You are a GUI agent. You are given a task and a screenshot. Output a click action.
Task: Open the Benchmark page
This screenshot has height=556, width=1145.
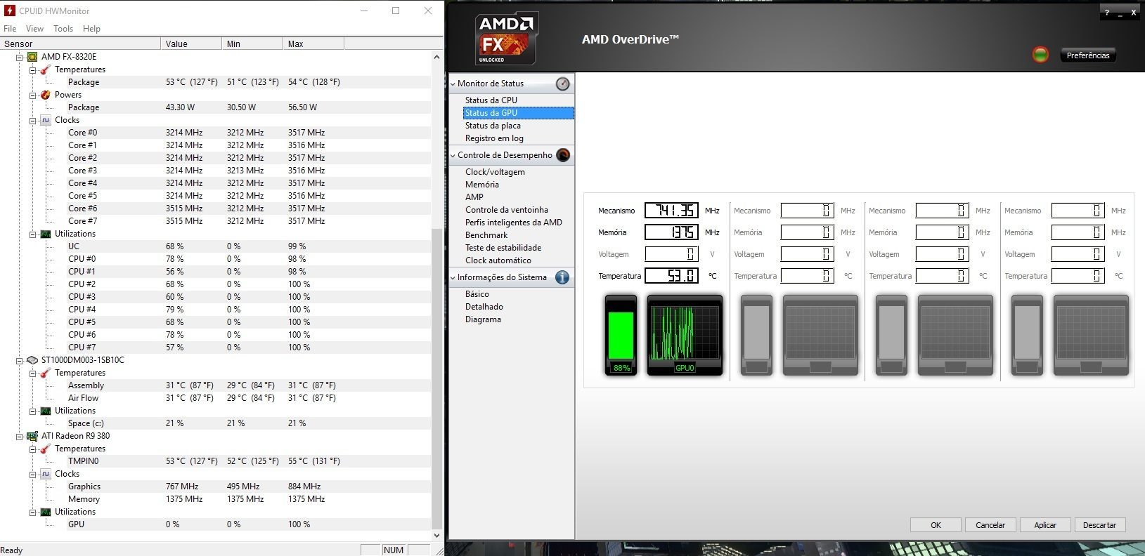pyautogui.click(x=486, y=235)
